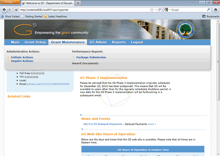220x156 pixels.
Task: Open Latest Headlines feed bookmark
Action: [x=56, y=16]
